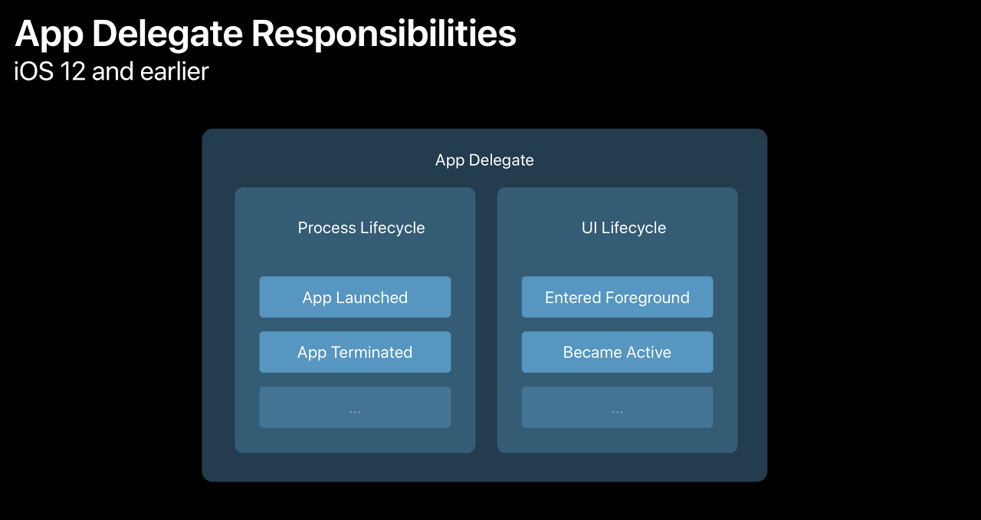Select the UI Lifecycle panel header

[623, 227]
